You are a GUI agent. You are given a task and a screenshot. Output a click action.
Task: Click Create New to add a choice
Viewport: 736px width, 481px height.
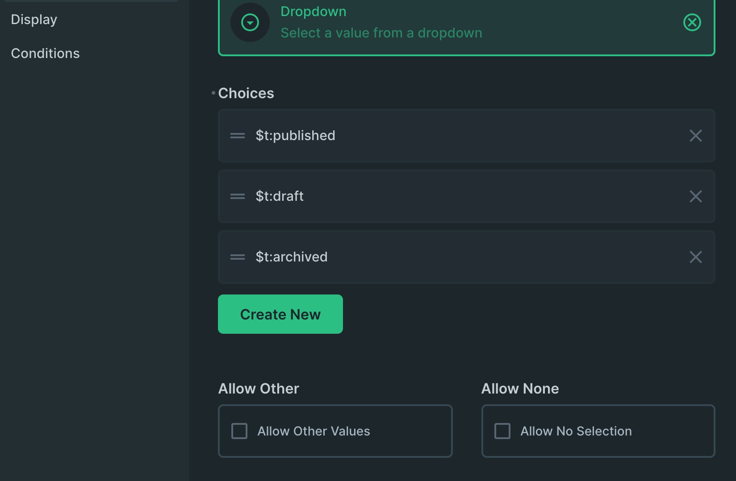click(x=280, y=314)
